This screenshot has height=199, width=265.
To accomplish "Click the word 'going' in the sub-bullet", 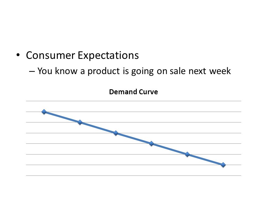I will (142, 72).
